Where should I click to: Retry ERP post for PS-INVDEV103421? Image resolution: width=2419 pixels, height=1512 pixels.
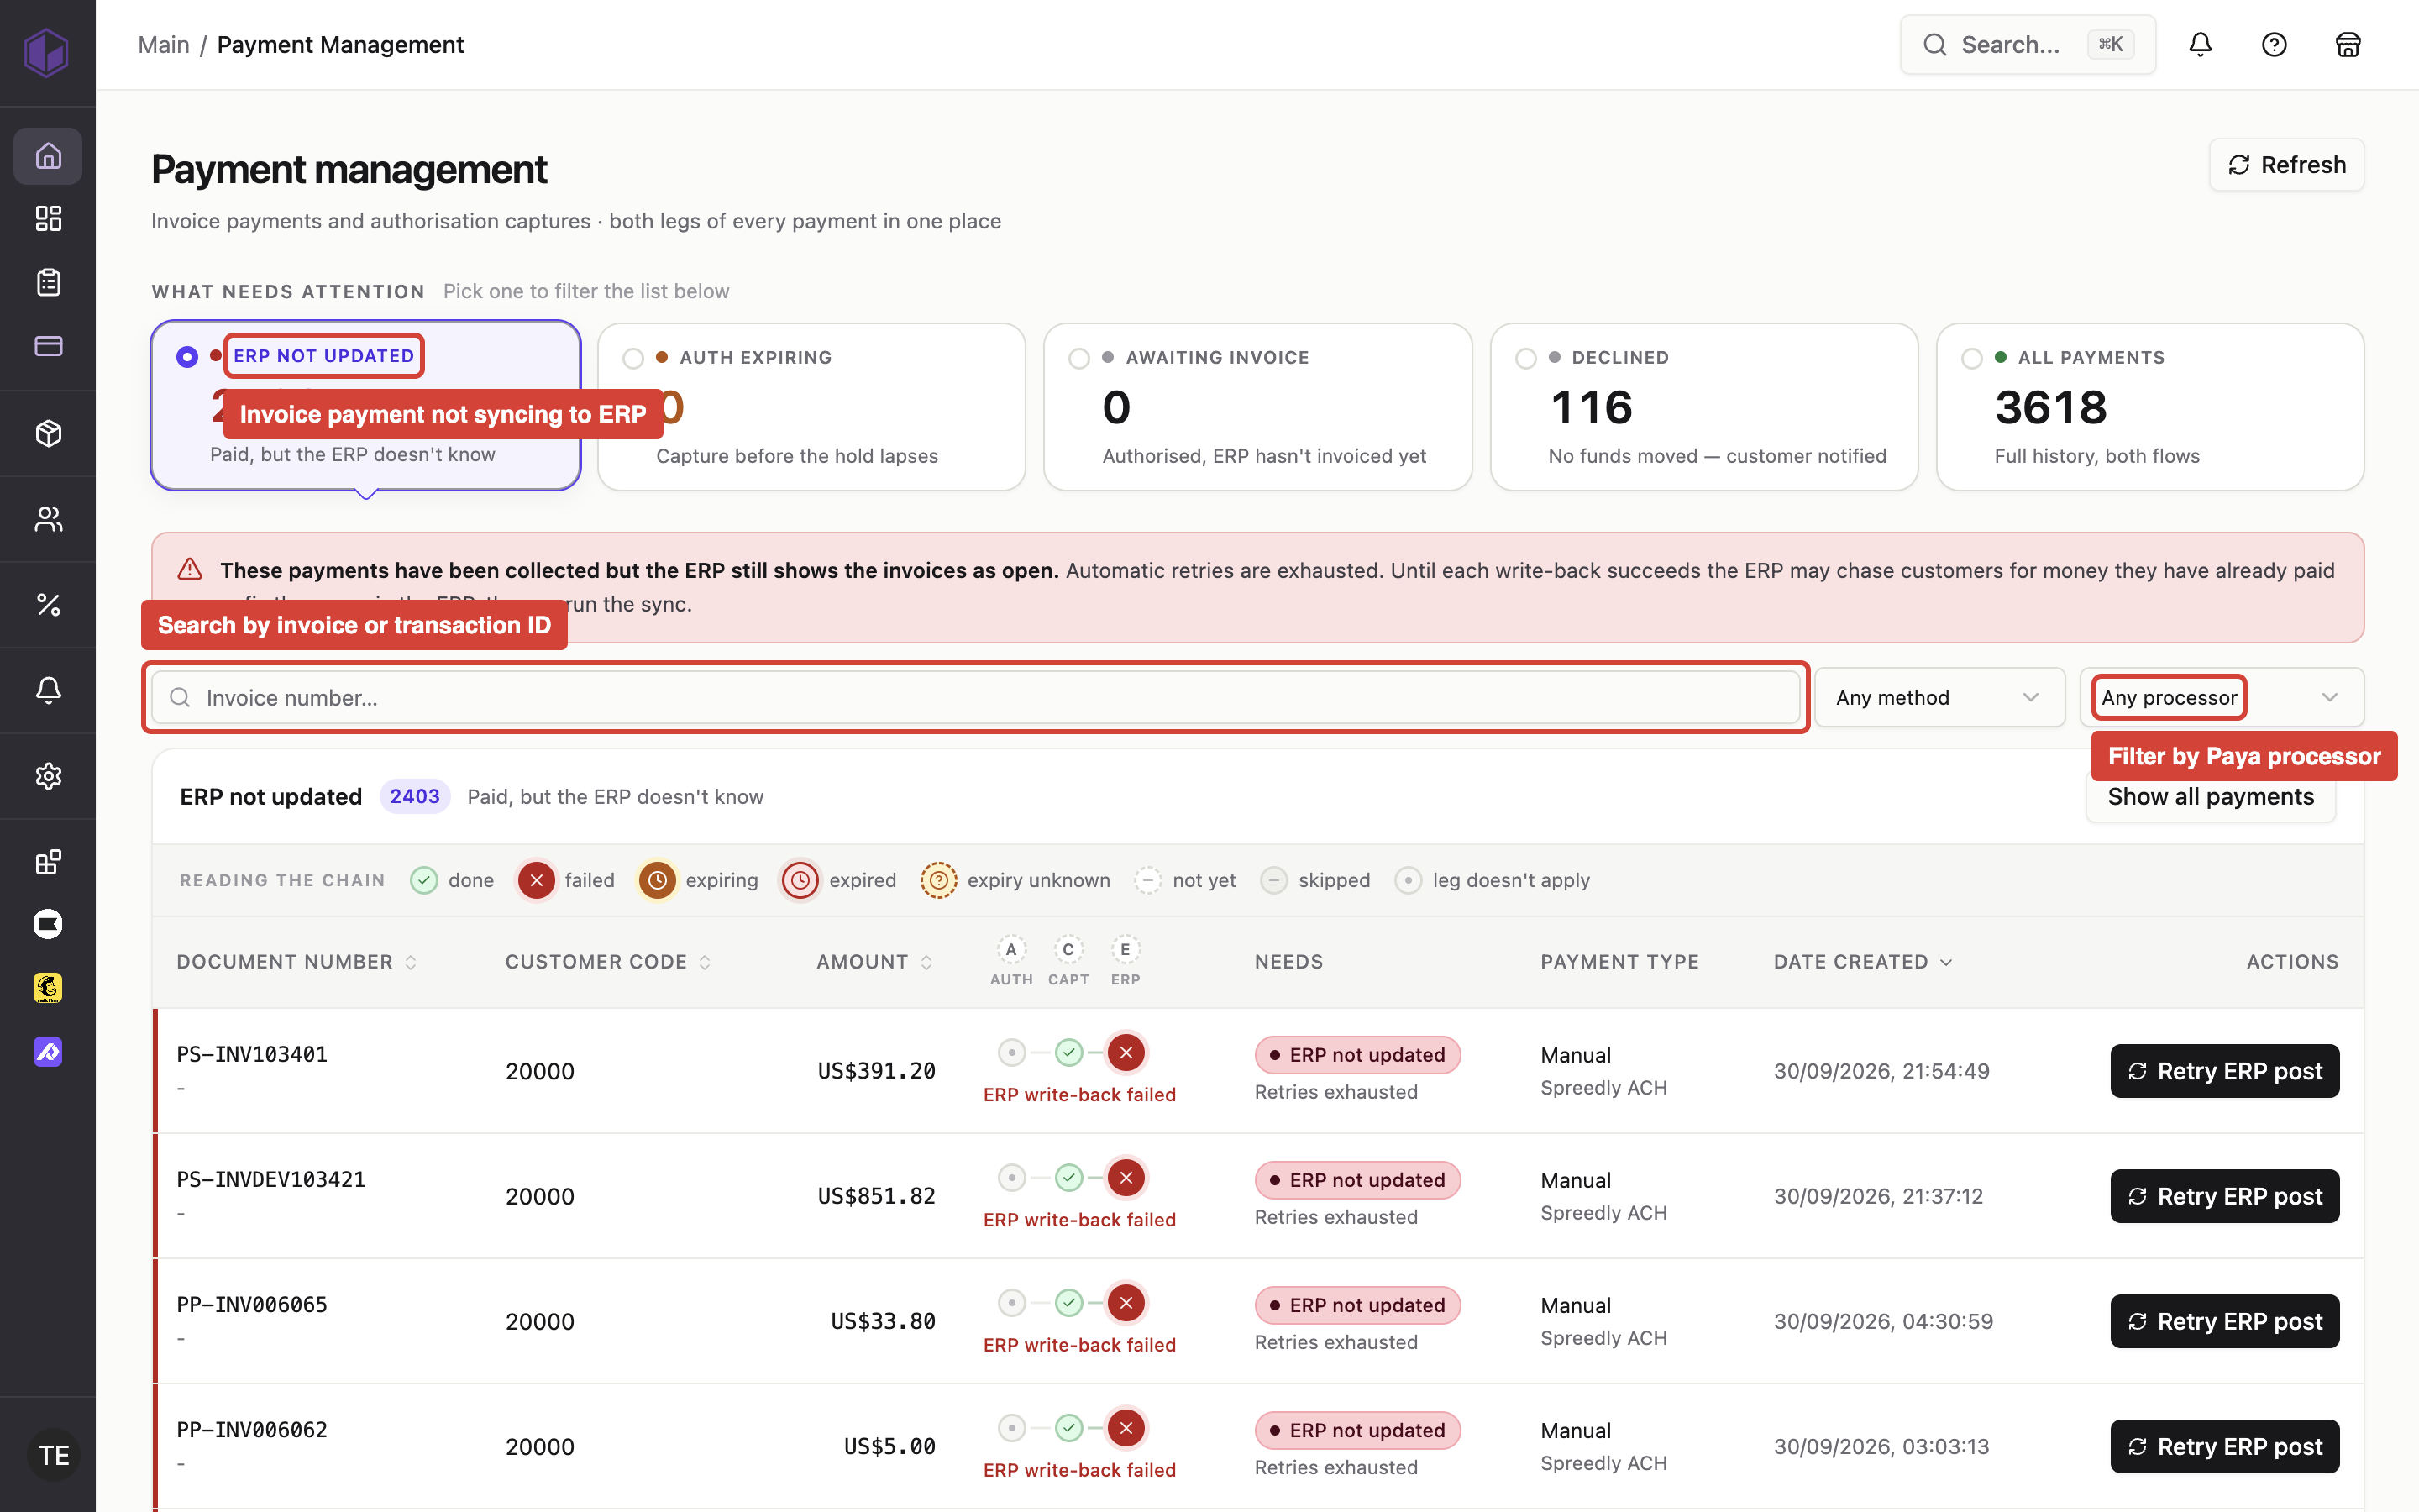[x=2224, y=1196]
